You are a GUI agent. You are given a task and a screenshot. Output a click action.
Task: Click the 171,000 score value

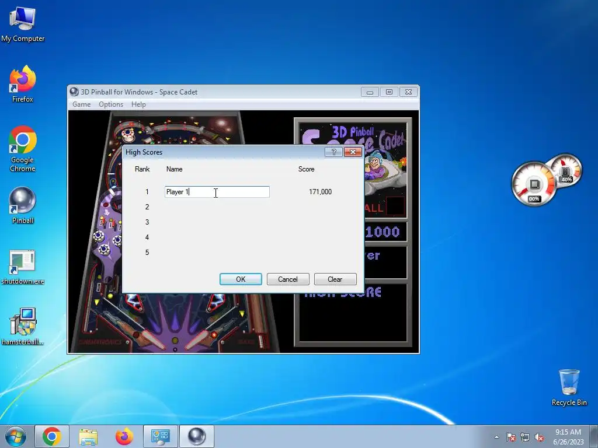pyautogui.click(x=321, y=192)
